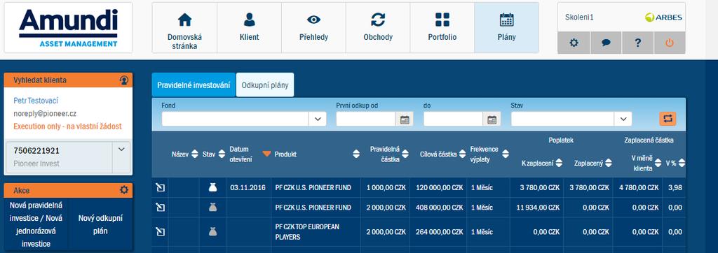718x253 pixels.
Task: Click the grey money bag in 11 934,00 row
Action: pos(212,208)
